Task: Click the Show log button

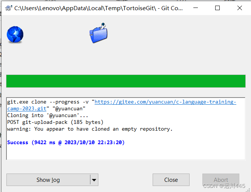Action: [48, 180]
